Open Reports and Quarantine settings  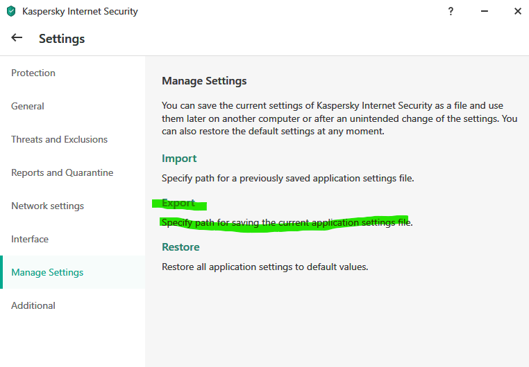coord(62,172)
